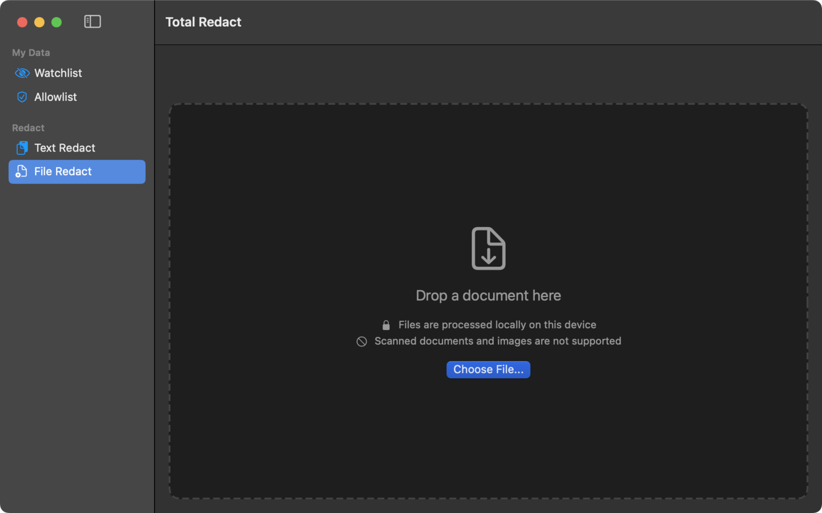Click the Watchlist crossed-eye icon

coord(22,73)
